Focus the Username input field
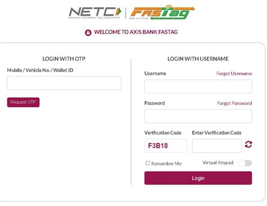 click(x=198, y=86)
